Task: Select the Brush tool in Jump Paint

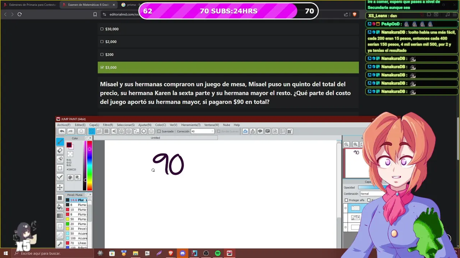Action: pyautogui.click(x=60, y=142)
